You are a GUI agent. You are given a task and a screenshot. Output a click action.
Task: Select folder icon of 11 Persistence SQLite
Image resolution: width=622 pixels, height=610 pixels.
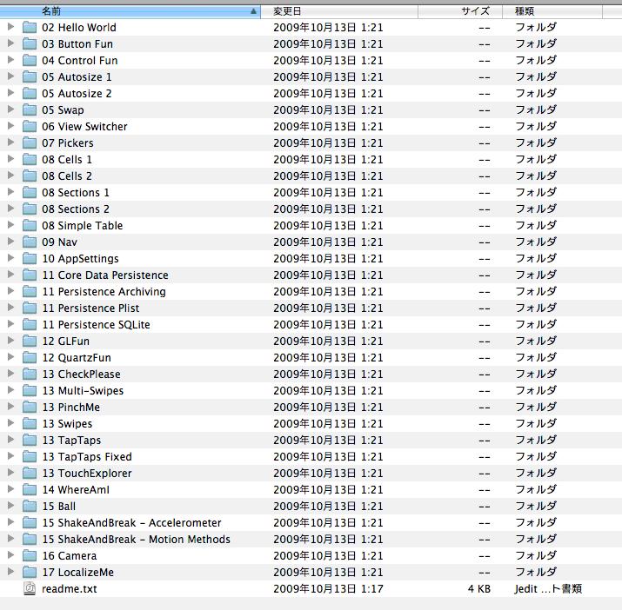(x=30, y=325)
